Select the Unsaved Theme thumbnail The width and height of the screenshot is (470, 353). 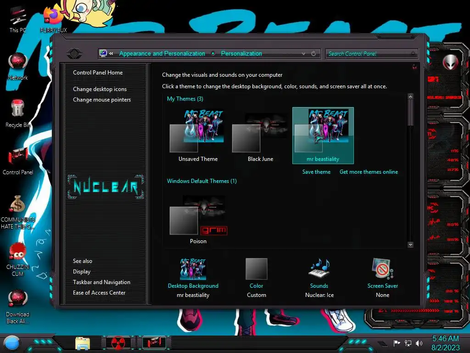pos(198,136)
